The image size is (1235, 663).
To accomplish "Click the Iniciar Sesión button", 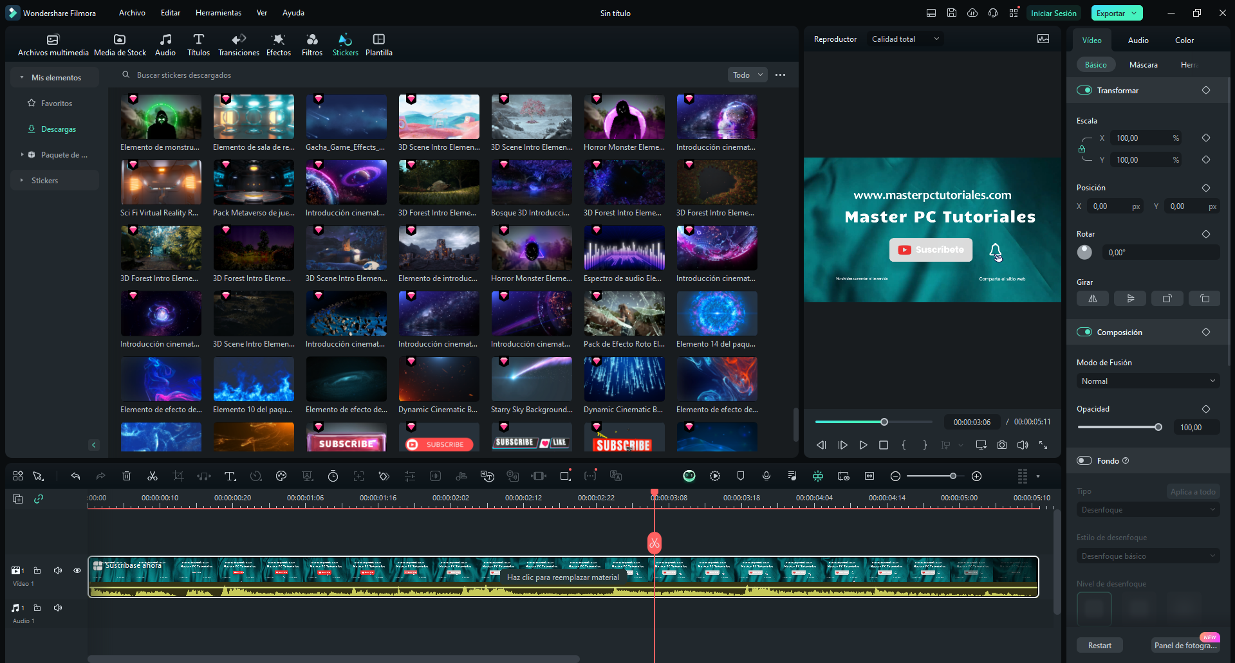I will [1054, 13].
